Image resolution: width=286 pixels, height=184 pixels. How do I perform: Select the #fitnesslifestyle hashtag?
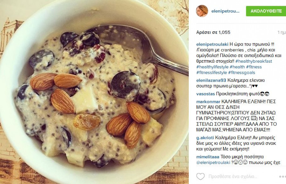[x=212, y=73]
